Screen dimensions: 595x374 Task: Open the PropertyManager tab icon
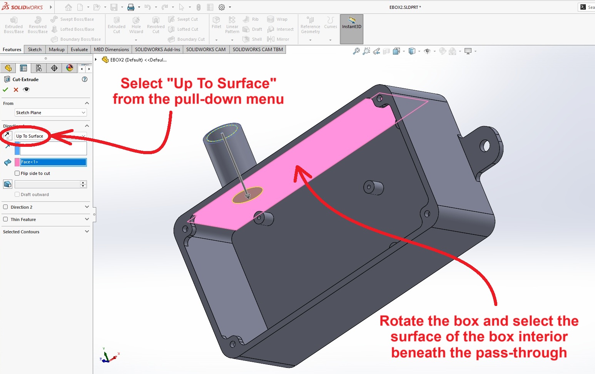pos(23,68)
